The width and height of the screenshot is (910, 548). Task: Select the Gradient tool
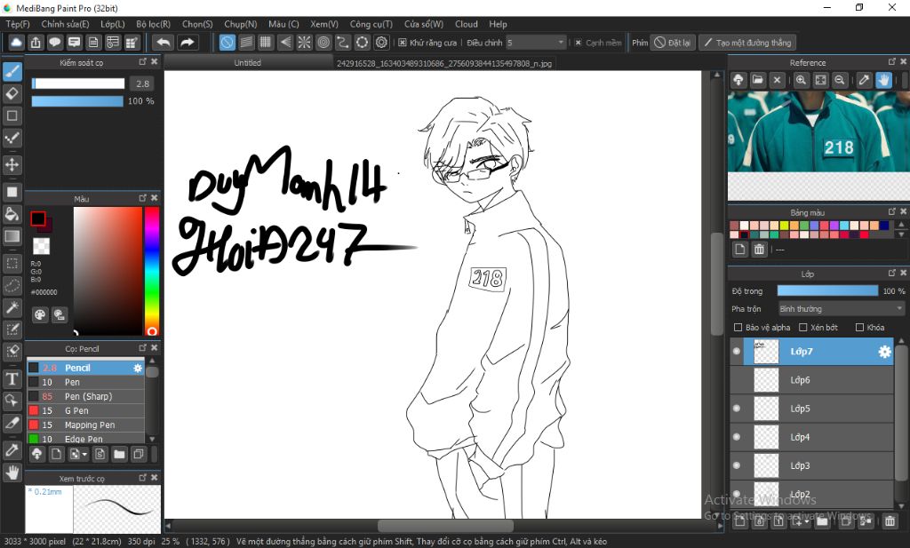click(12, 236)
